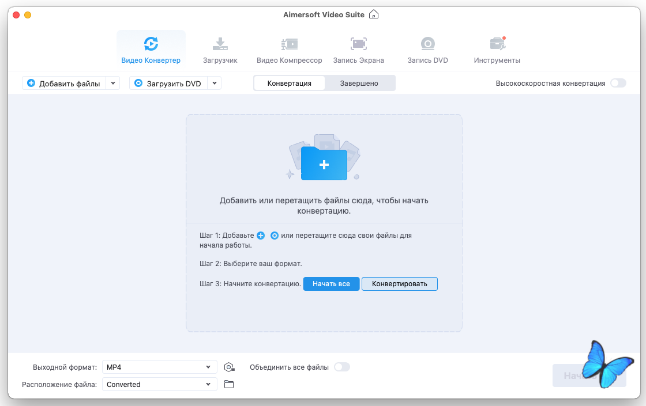This screenshot has height=406, width=646.
Task: Open output format settings gear icon
Action: [229, 367]
